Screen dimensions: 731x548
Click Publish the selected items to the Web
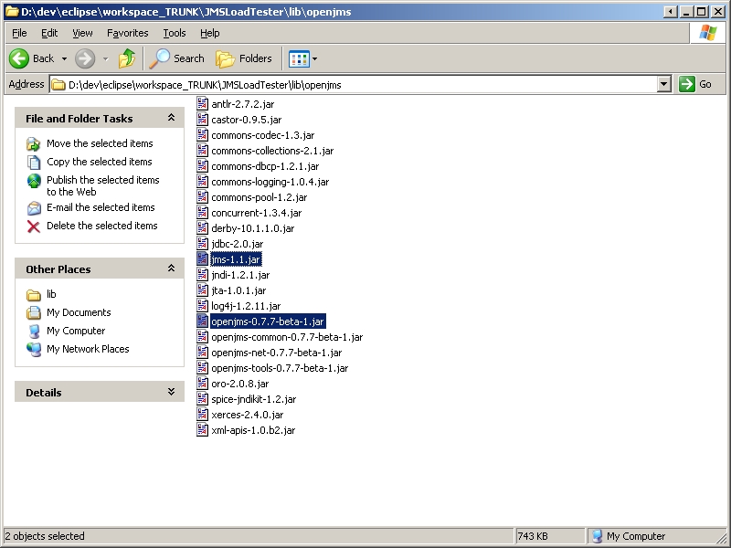coord(103,186)
